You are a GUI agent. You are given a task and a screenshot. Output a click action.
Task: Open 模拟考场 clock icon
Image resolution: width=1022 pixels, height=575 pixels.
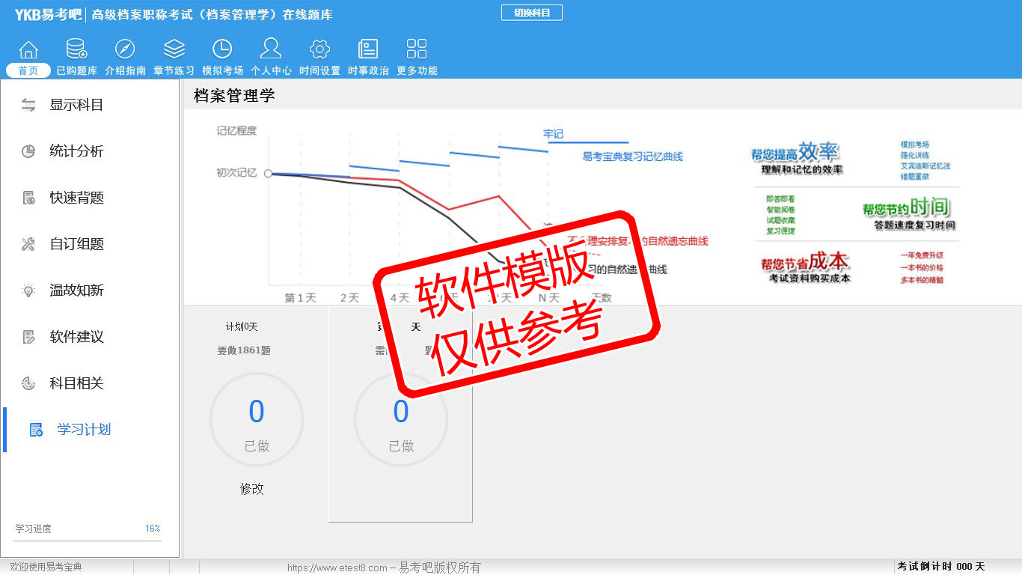[x=222, y=49]
